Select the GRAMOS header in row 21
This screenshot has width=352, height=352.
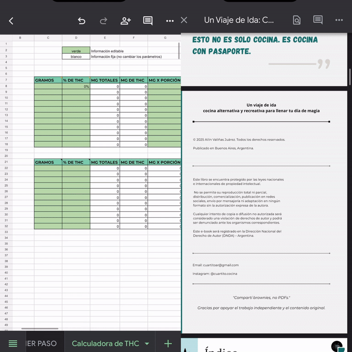click(48, 162)
